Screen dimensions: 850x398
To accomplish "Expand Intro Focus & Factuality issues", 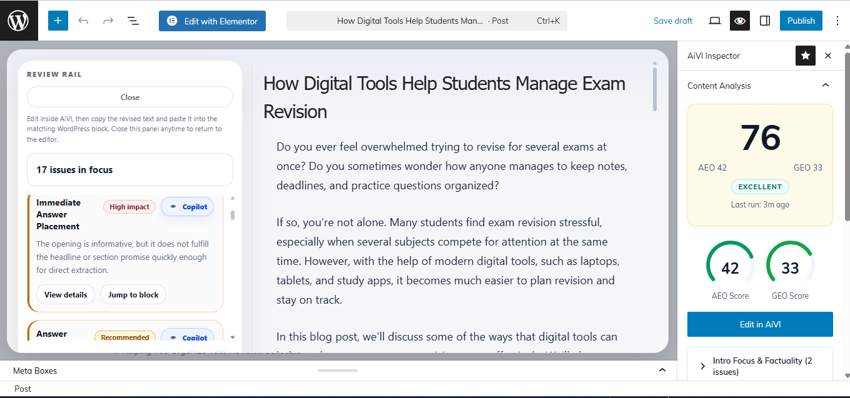I will [x=760, y=366].
